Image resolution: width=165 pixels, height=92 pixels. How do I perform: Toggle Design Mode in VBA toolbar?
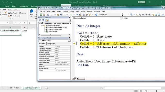click(x=80, y=15)
